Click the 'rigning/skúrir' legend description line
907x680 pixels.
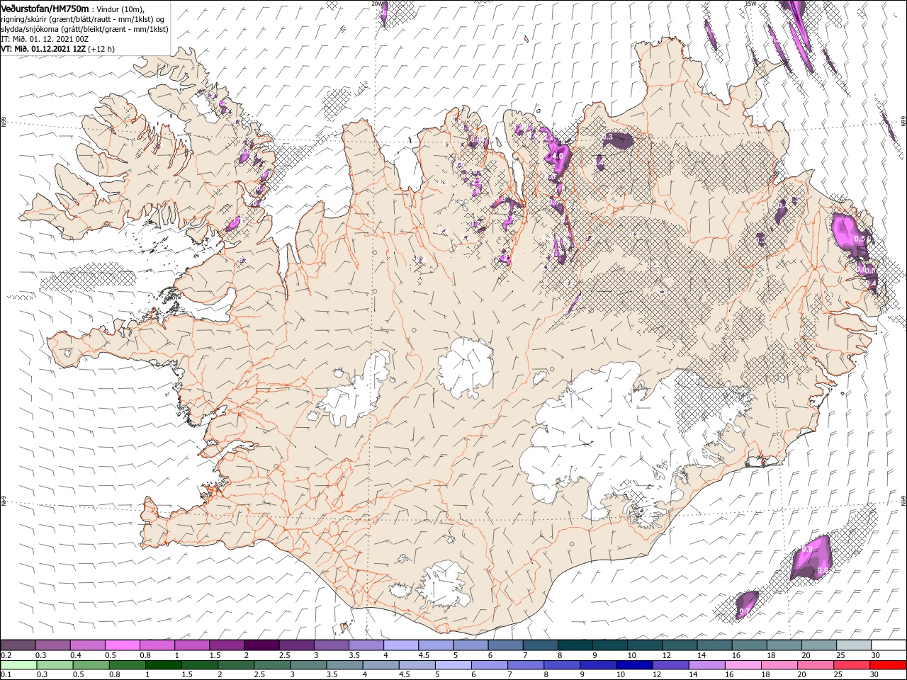[x=83, y=18]
